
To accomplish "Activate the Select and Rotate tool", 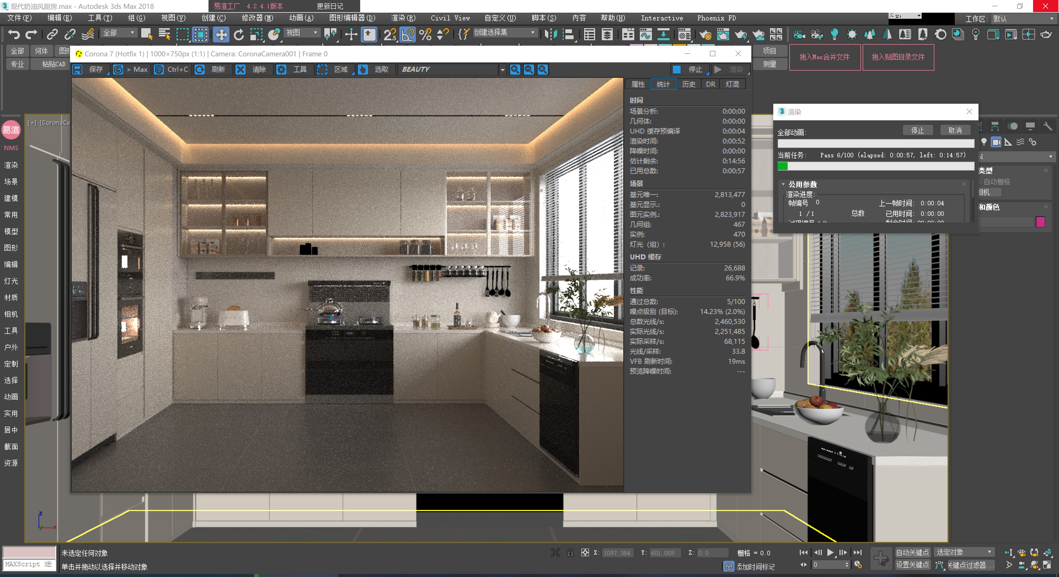I will coord(239,34).
